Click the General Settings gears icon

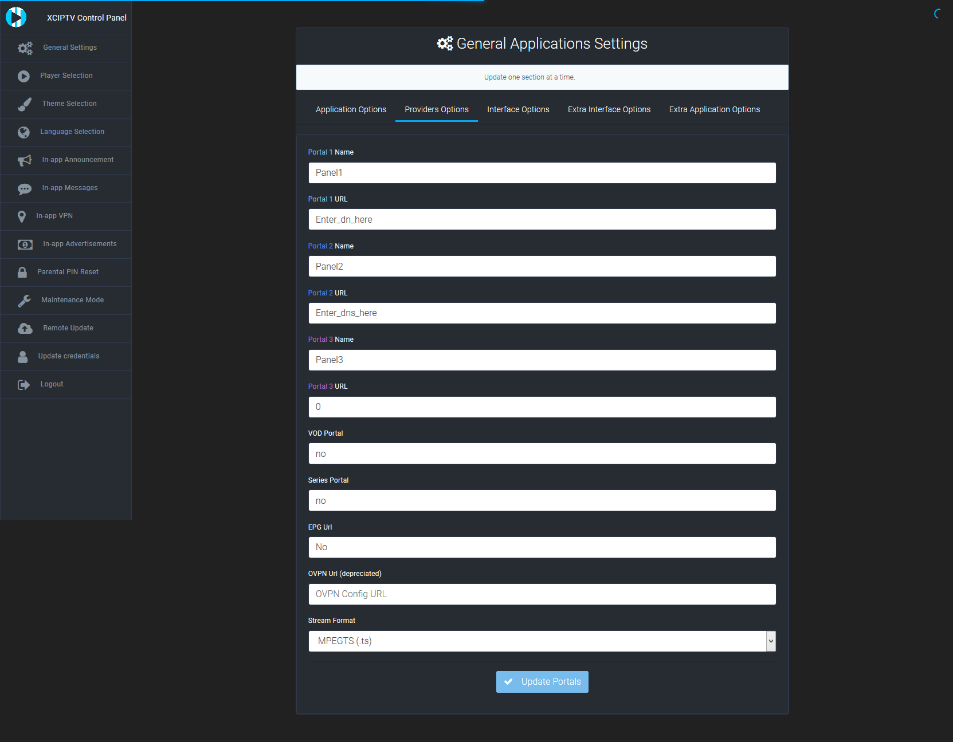[x=25, y=48]
